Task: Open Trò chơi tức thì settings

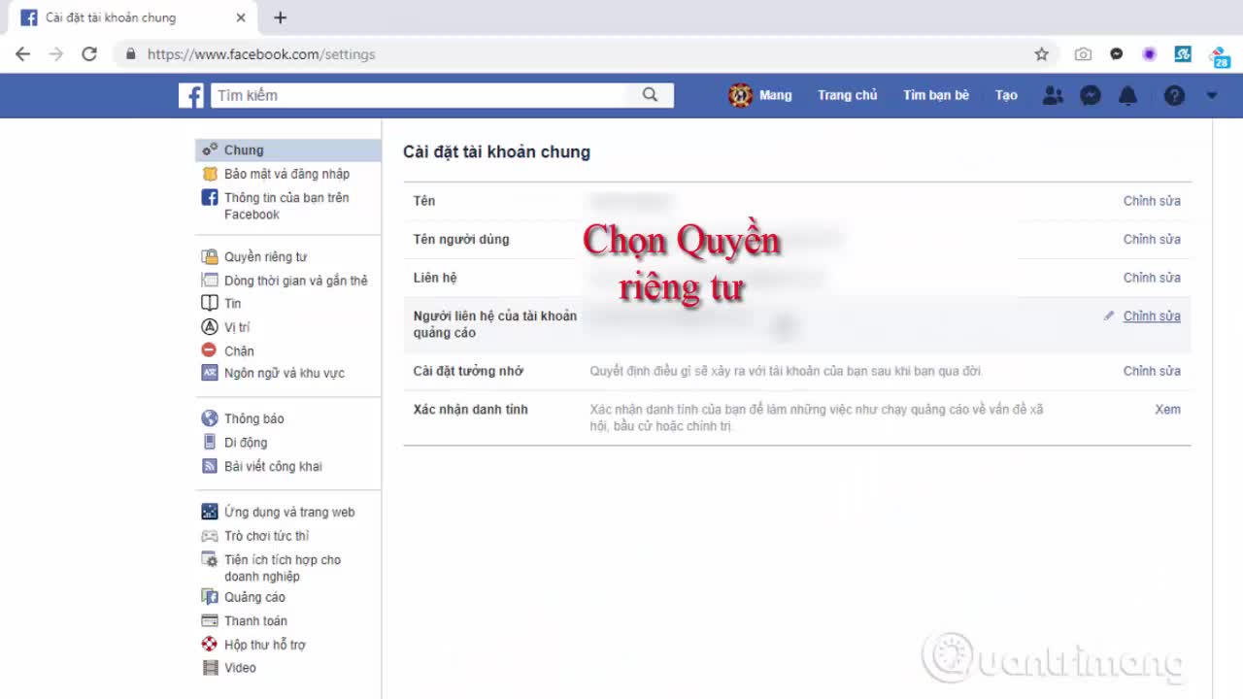Action: click(266, 536)
